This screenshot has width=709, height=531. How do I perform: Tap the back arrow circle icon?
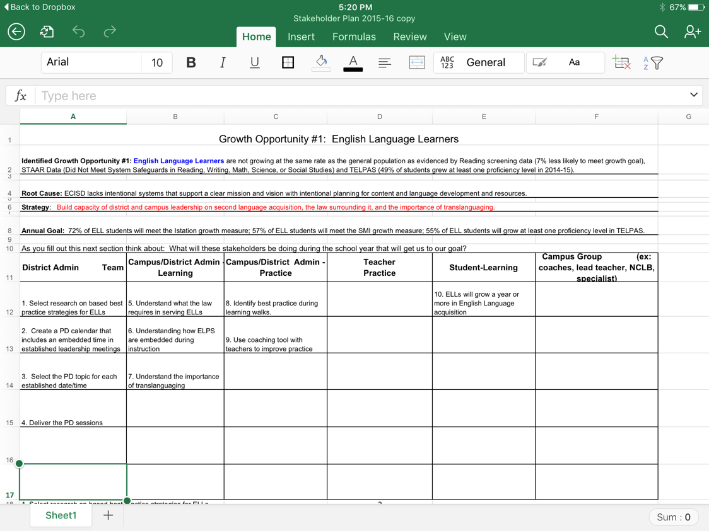[16, 31]
